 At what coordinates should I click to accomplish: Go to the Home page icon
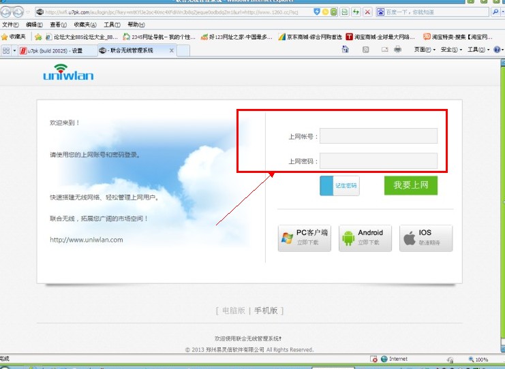346,49
